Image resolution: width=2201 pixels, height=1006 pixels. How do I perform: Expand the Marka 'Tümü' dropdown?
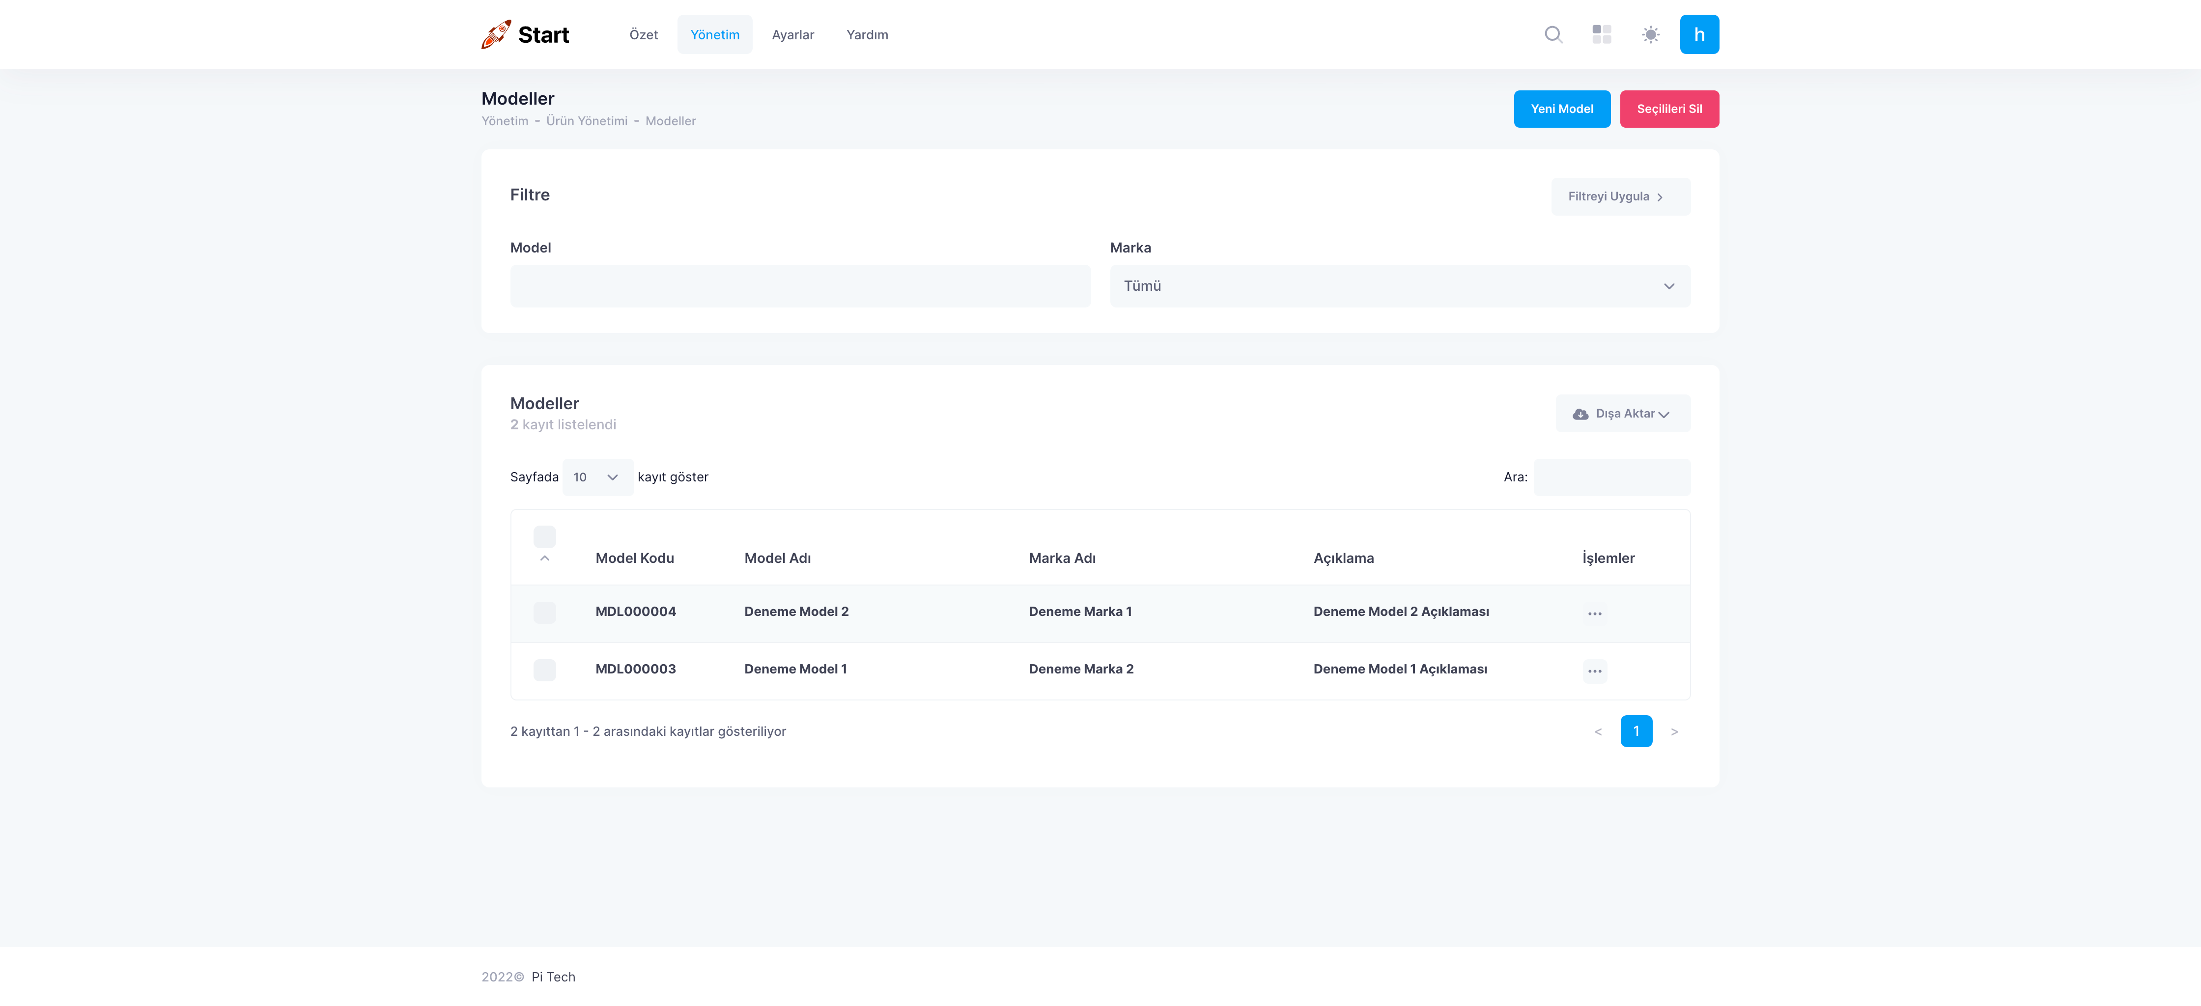click(1399, 286)
